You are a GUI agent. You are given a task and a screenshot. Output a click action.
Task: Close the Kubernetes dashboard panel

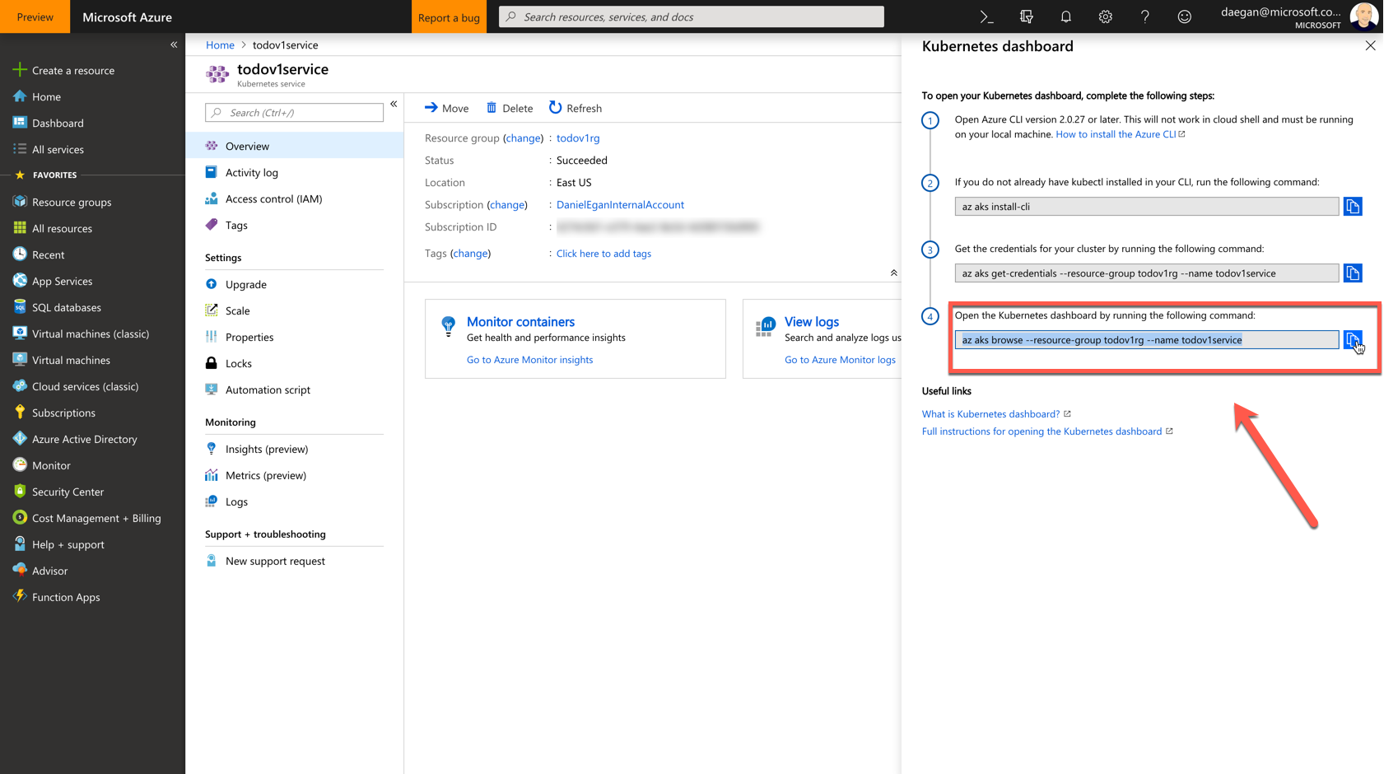1370,46
